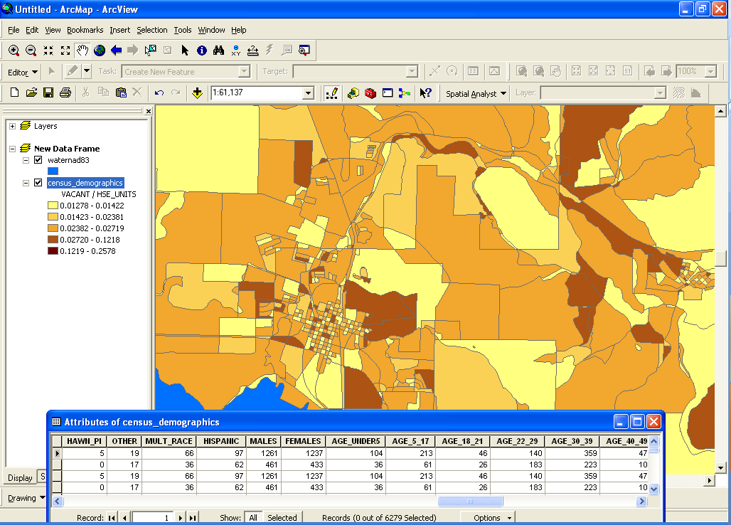Open Options in the attribute table

[486, 517]
